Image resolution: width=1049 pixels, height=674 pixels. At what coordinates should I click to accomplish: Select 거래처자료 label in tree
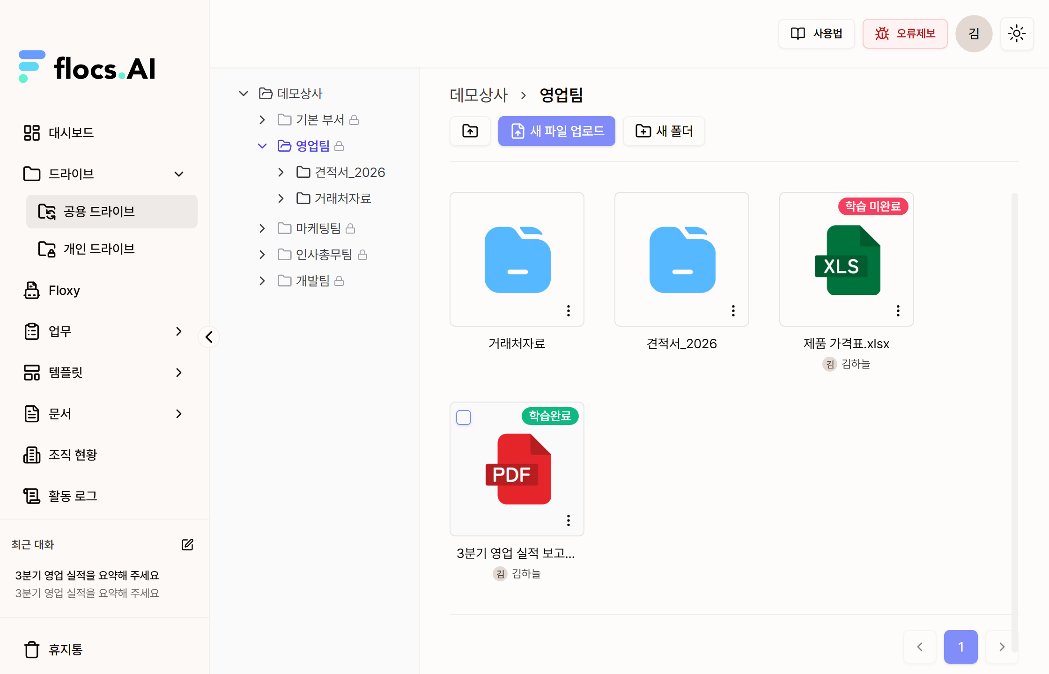pyautogui.click(x=343, y=198)
